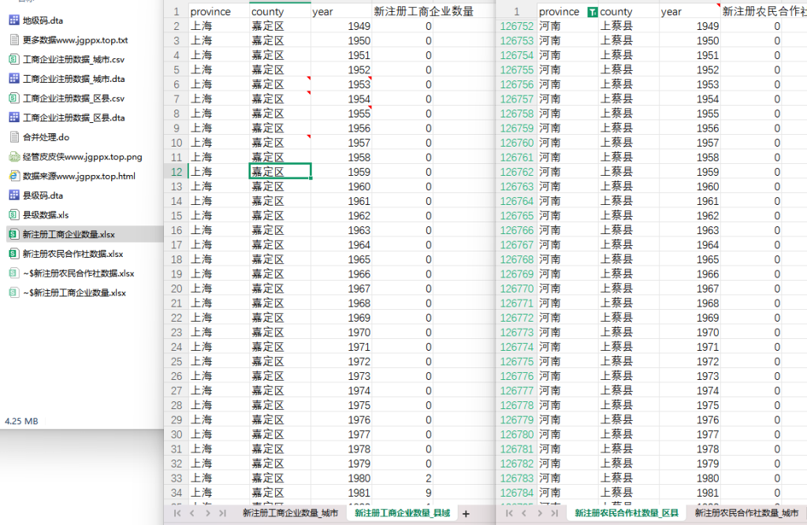Image resolution: width=807 pixels, height=525 pixels.
Task: Click 上海 cell in row 20
Action: 219,289
